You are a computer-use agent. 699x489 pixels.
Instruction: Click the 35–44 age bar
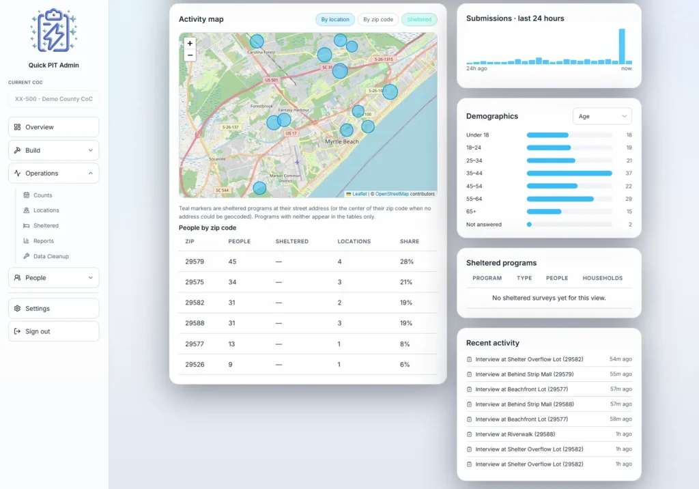tap(569, 173)
